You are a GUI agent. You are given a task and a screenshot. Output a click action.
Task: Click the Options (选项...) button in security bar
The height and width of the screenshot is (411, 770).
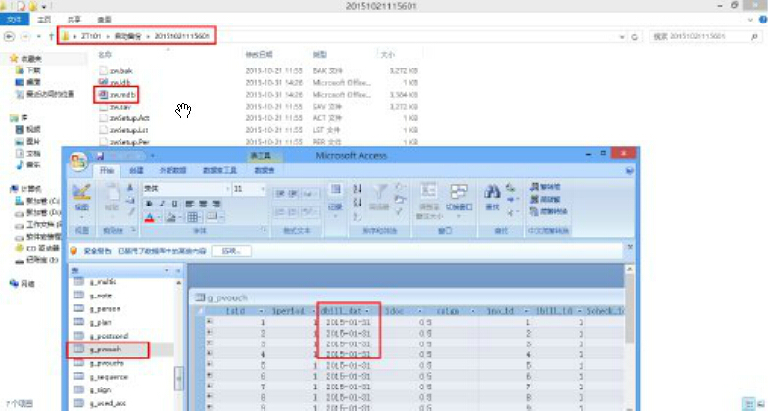[x=231, y=251]
